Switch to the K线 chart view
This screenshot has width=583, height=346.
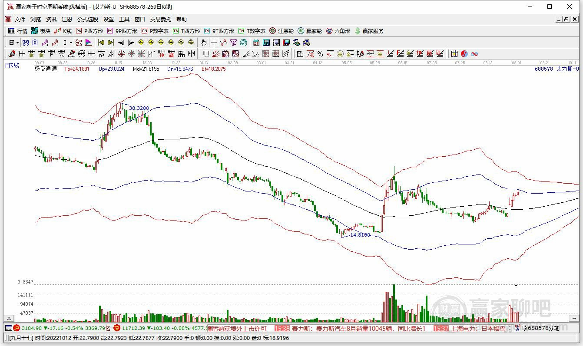click(63, 31)
